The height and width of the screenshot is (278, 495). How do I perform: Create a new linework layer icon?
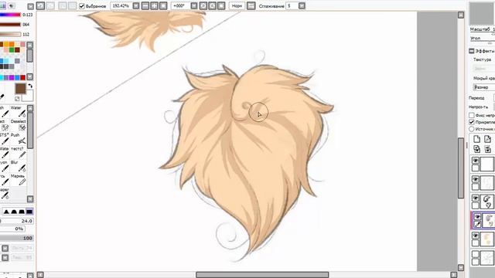487,139
